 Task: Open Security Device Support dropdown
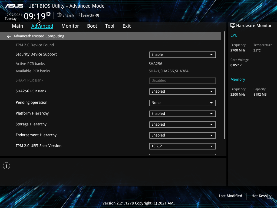(x=182, y=55)
